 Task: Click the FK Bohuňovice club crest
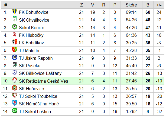coord(15,11)
